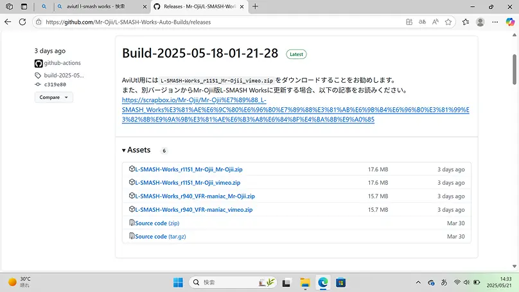Image resolution: width=519 pixels, height=292 pixels.
Task: Open the github-actions author link
Action: click(62, 63)
